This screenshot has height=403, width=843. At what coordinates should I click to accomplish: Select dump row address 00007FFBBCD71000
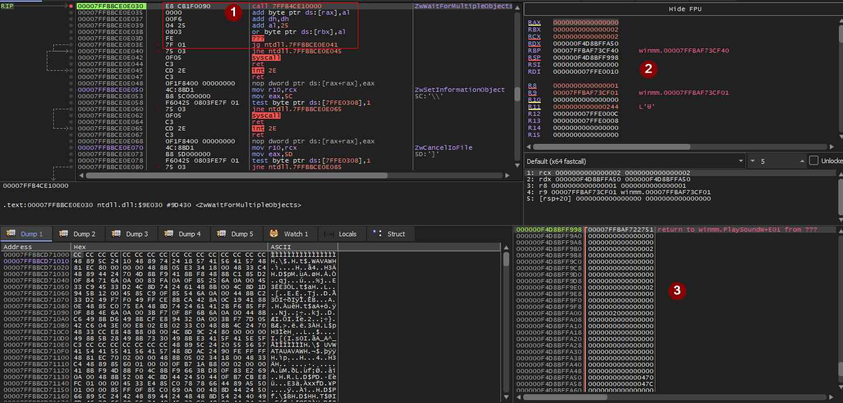36,255
